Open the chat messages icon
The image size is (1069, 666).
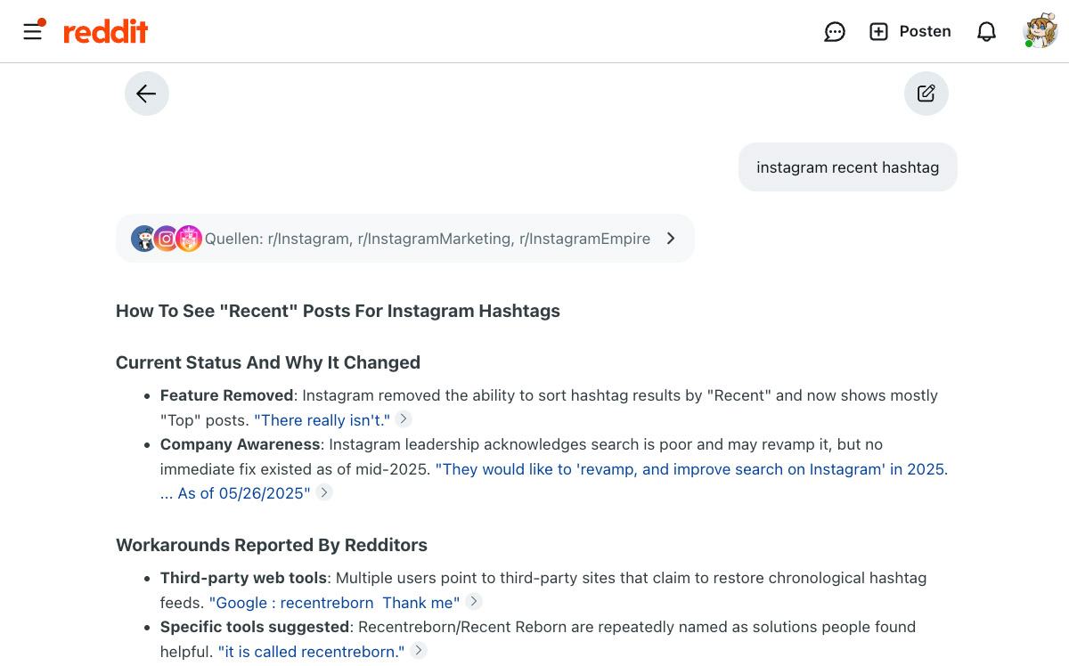(835, 32)
